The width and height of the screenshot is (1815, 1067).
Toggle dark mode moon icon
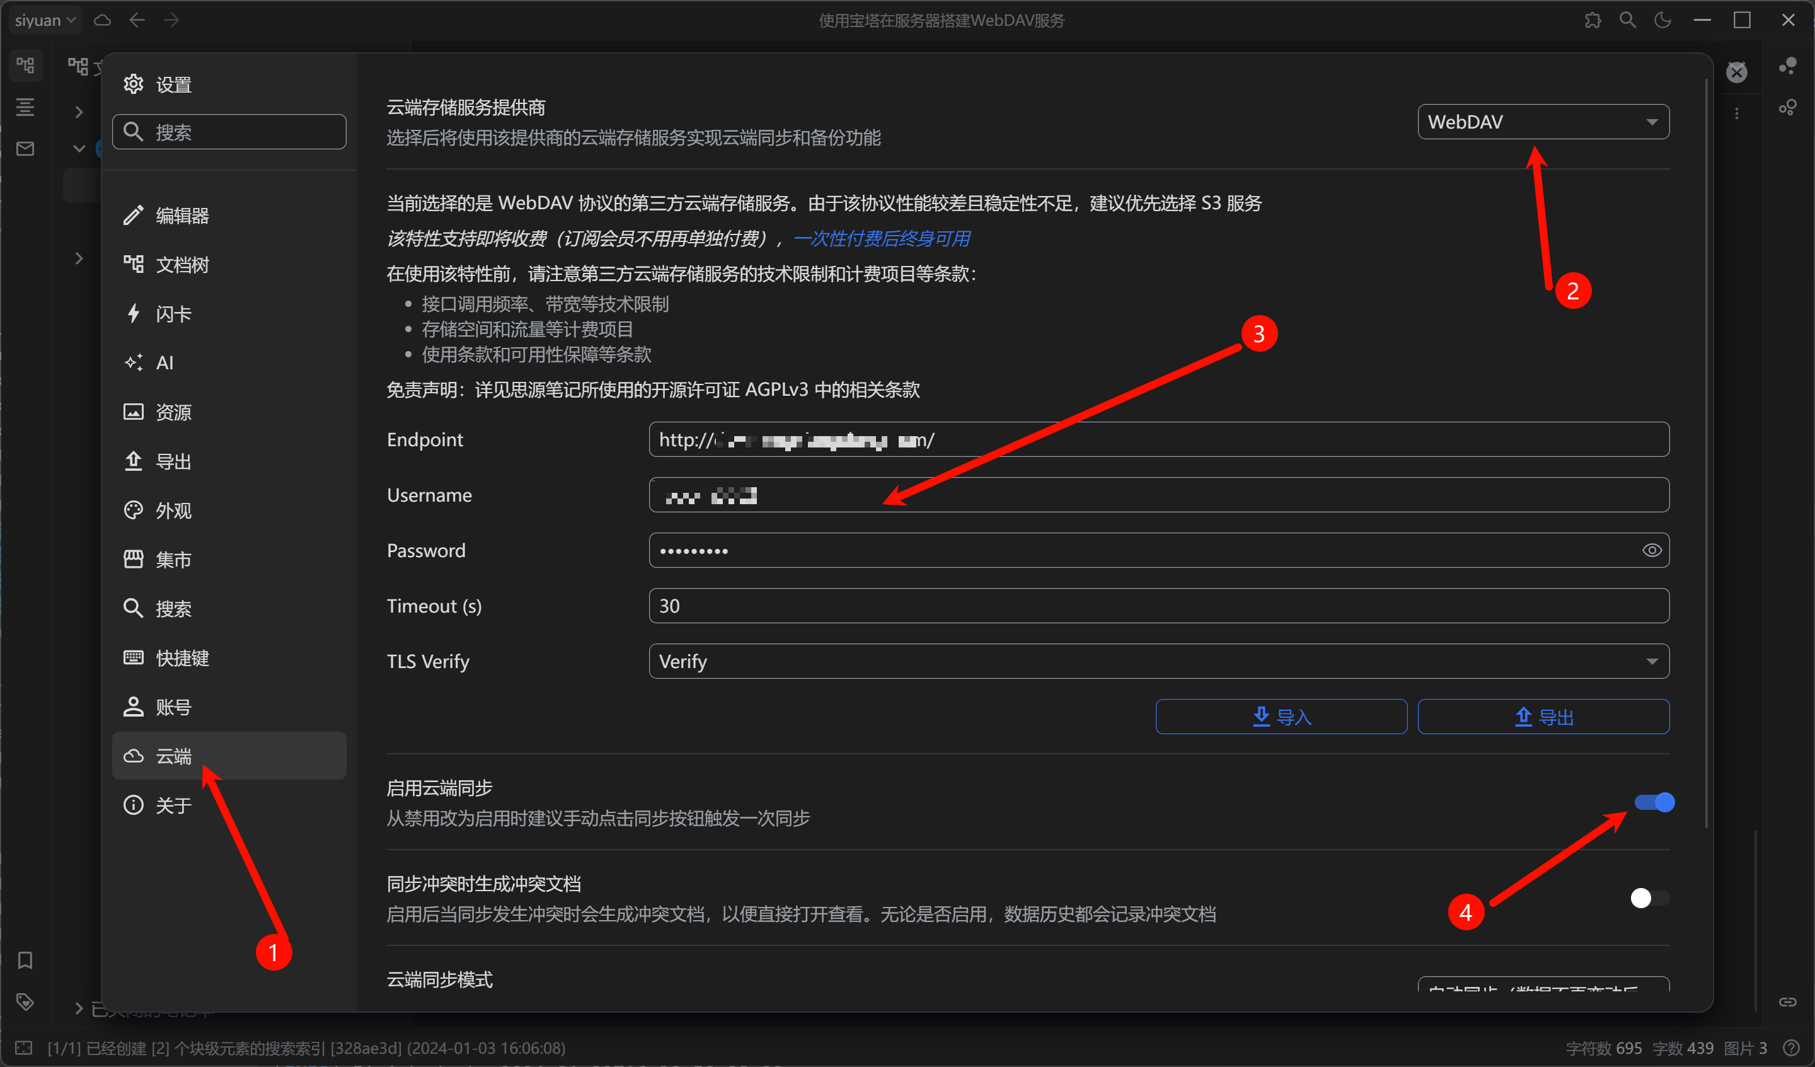click(x=1662, y=20)
